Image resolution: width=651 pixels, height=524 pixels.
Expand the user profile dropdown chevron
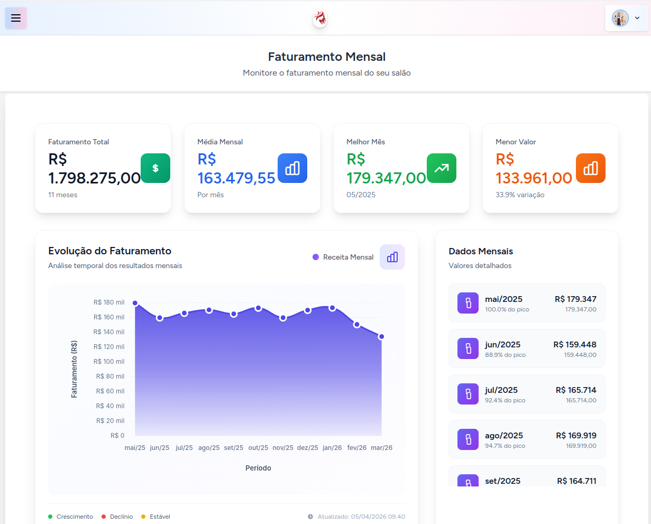tap(637, 18)
